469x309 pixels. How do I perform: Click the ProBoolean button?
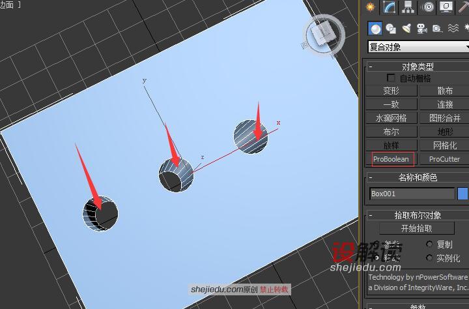point(391,159)
